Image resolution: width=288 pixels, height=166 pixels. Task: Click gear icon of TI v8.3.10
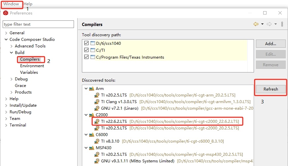[x=97, y=141]
